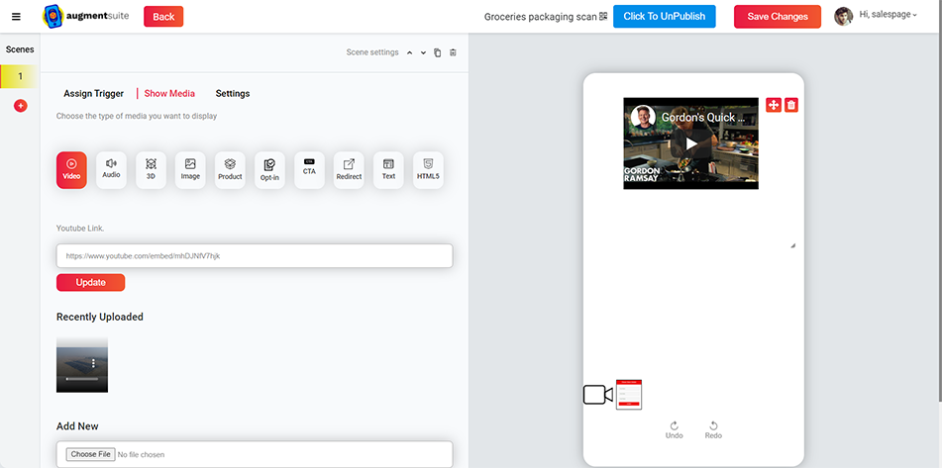The width and height of the screenshot is (942, 468).
Task: Select the Product media type
Action: 230,170
